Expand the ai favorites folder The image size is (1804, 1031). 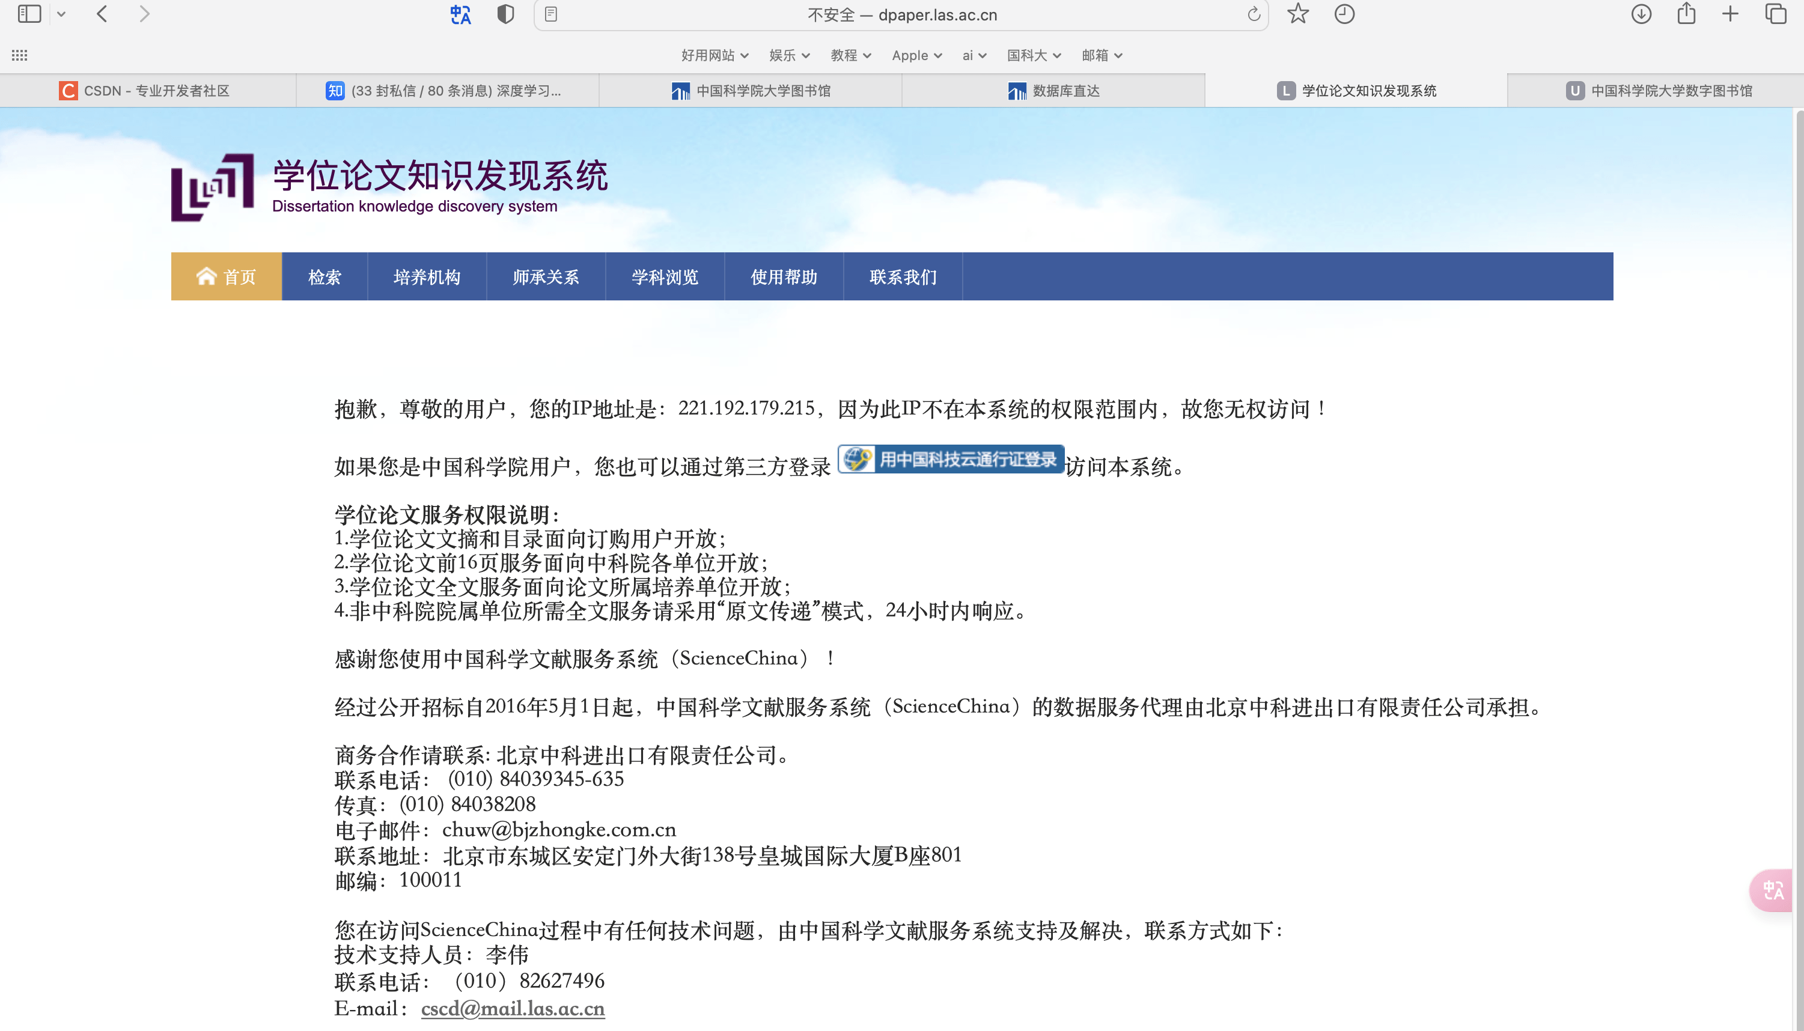tap(974, 55)
